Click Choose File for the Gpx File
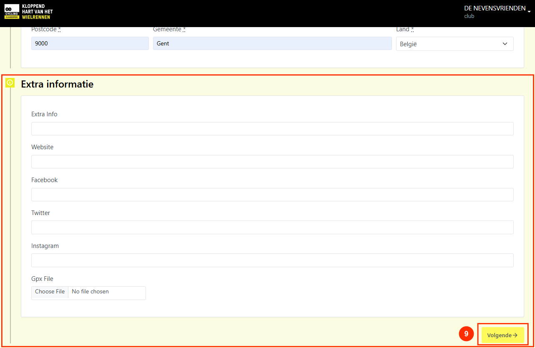This screenshot has width=535, height=348. (x=50, y=292)
